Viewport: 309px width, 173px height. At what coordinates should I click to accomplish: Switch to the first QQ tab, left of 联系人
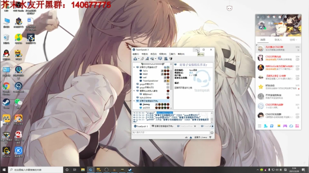tap(263, 40)
